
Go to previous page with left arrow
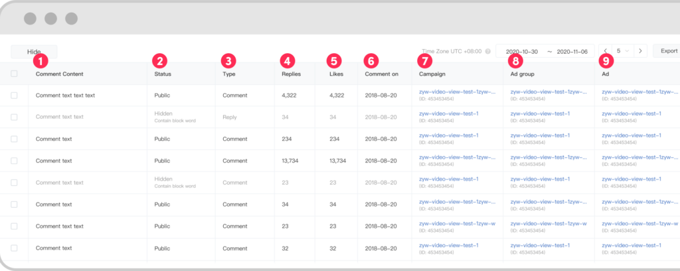click(x=605, y=51)
